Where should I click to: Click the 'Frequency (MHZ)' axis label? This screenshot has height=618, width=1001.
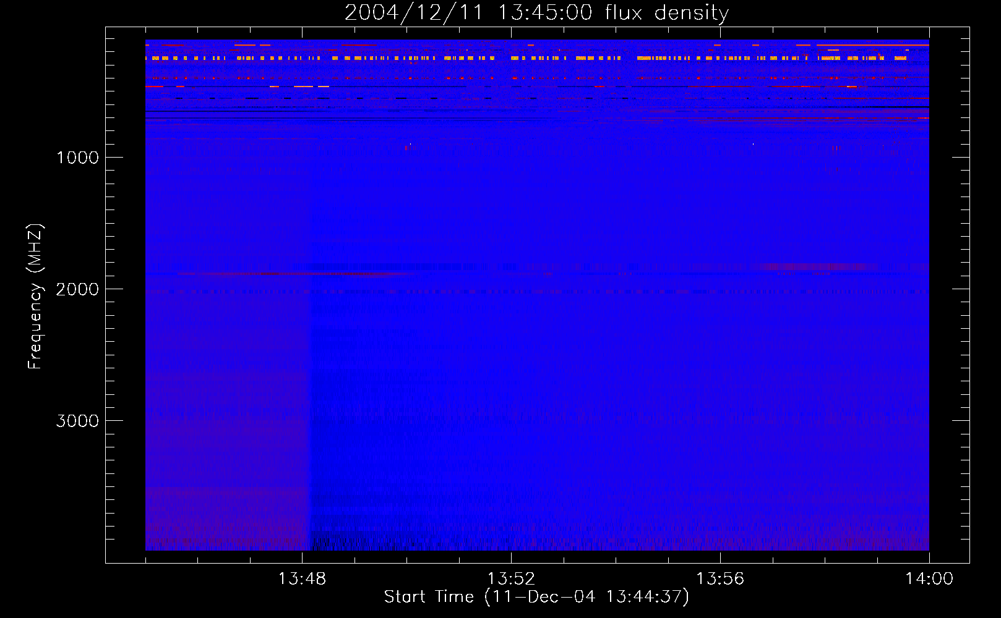point(36,297)
